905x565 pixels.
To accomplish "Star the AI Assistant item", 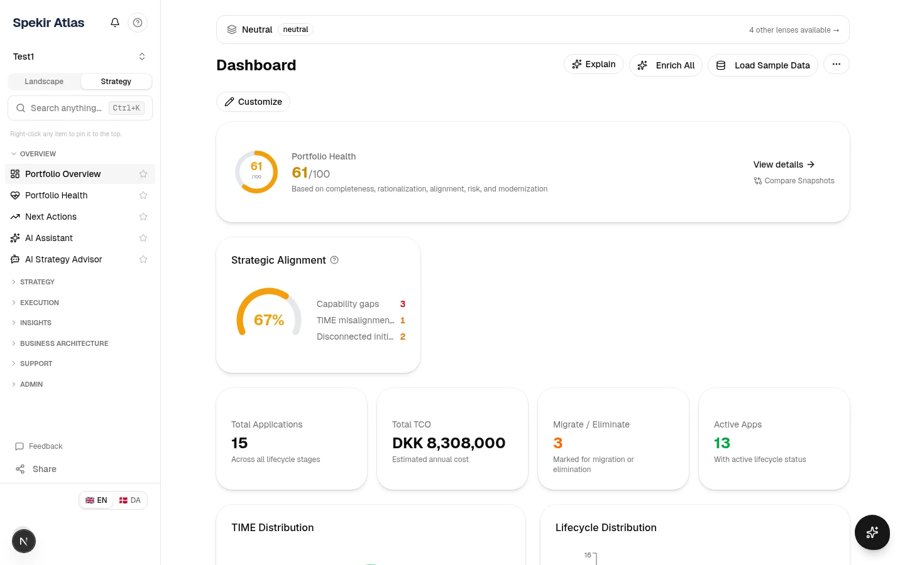I will [x=143, y=238].
